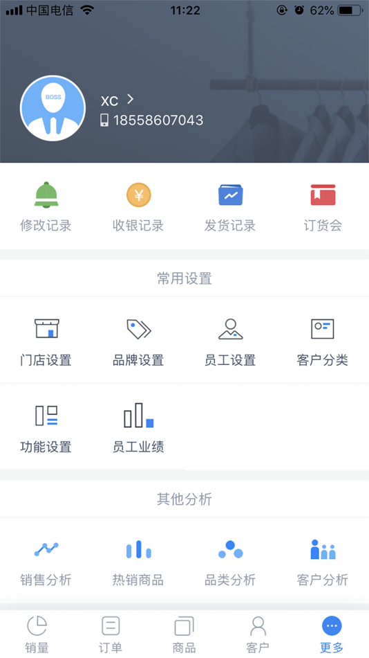Screen dimensions: 369x658
Task: Open the 员工设置 person icon
Action: coord(230,329)
